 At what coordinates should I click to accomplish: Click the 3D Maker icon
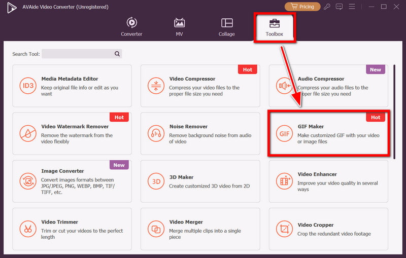pos(156,181)
